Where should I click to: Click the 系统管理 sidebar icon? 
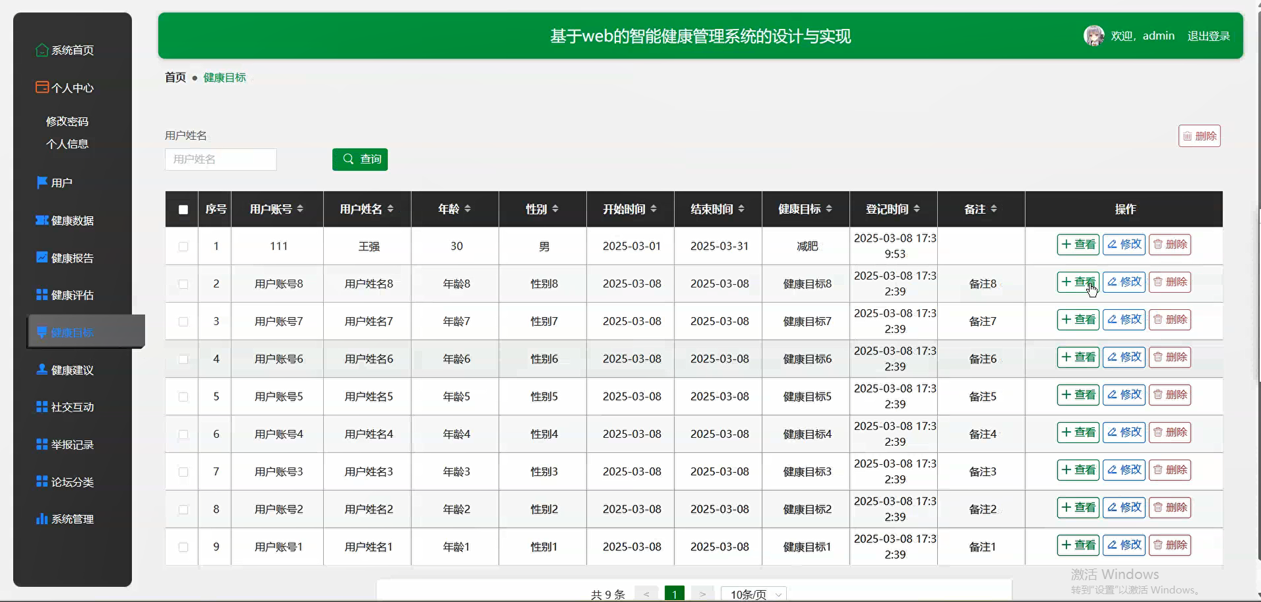(x=41, y=519)
